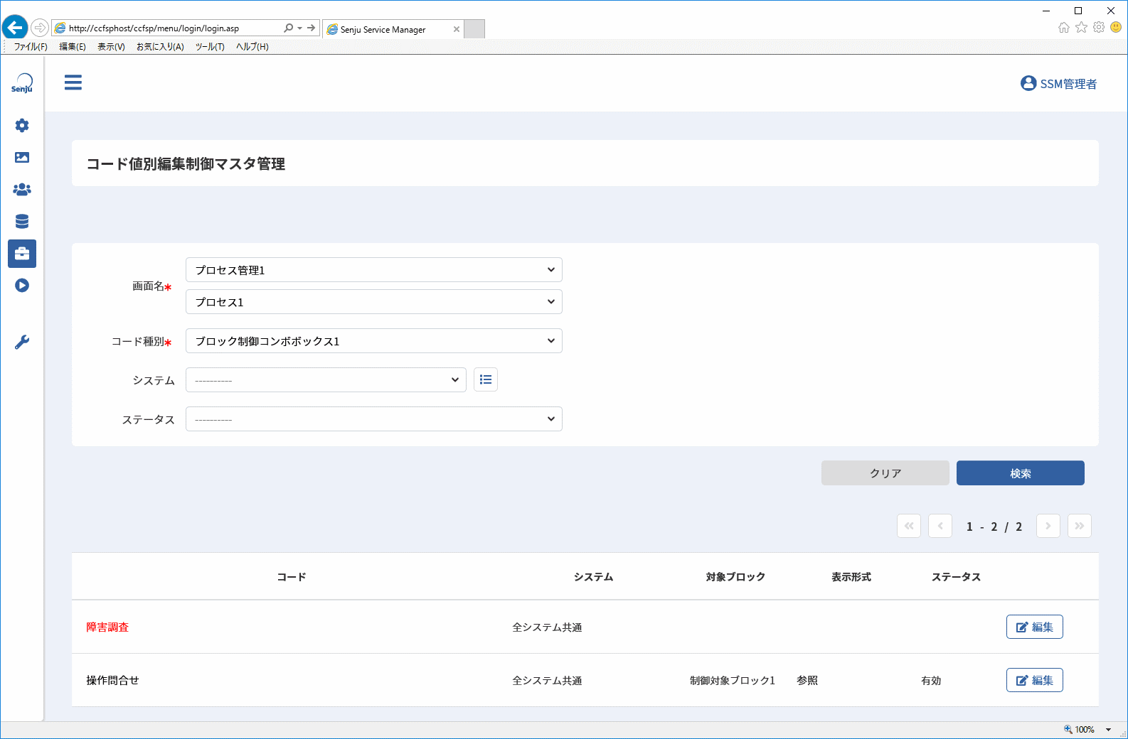Image resolution: width=1128 pixels, height=739 pixels.
Task: Open the image sidebar icon
Action: coord(22,158)
